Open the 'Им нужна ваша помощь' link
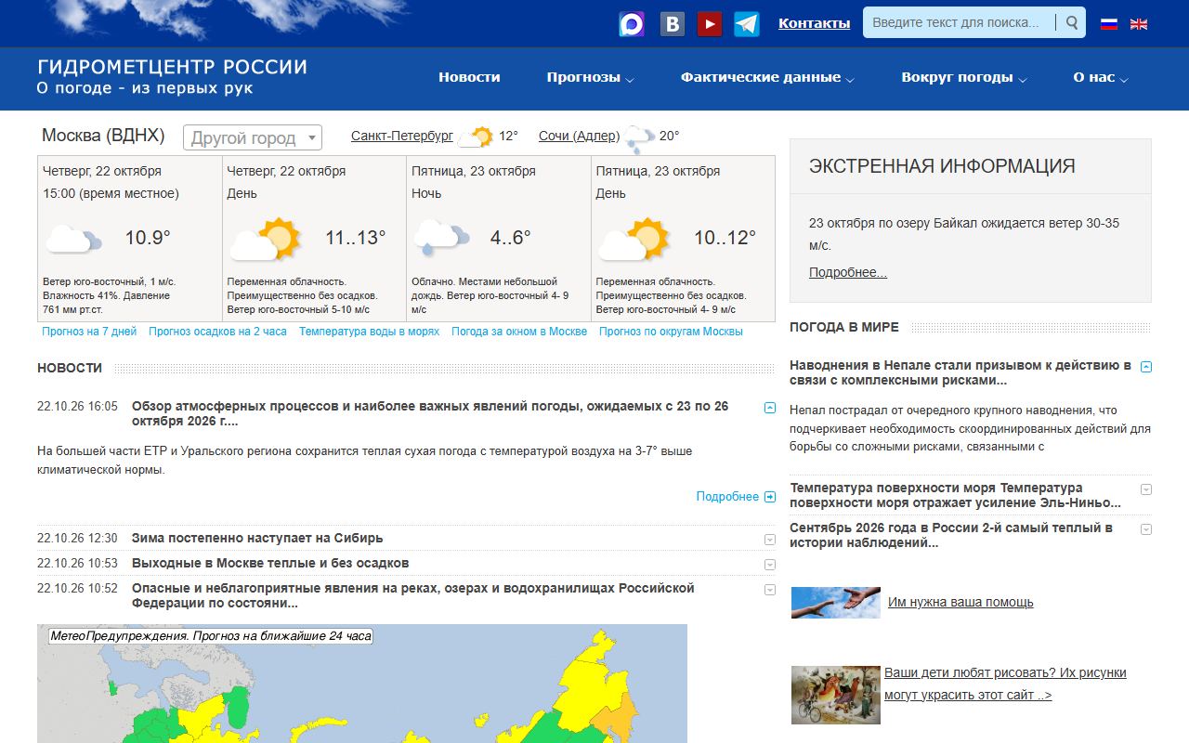1189x743 pixels. [960, 602]
